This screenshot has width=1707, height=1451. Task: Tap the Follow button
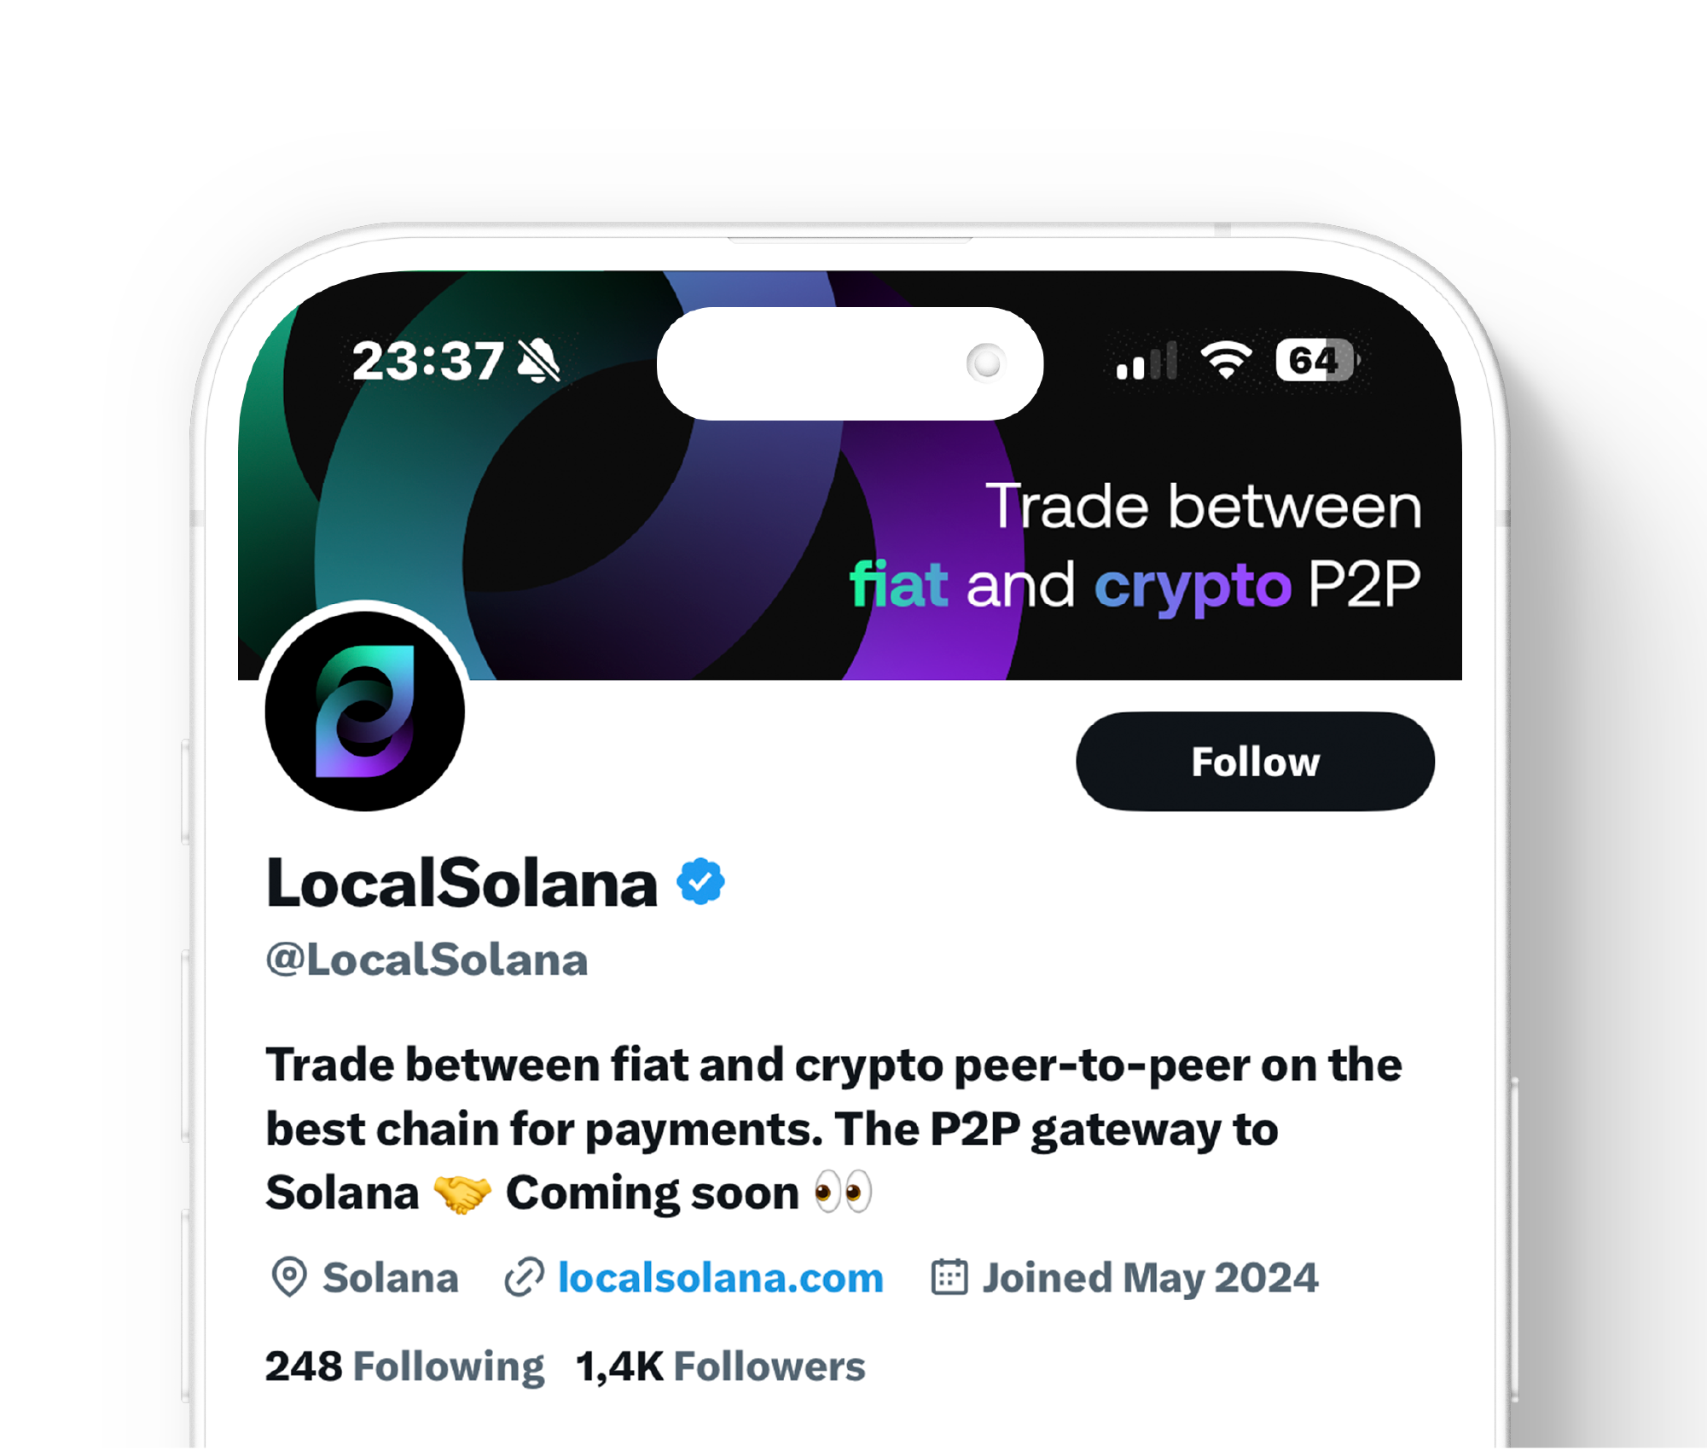coord(1255,761)
